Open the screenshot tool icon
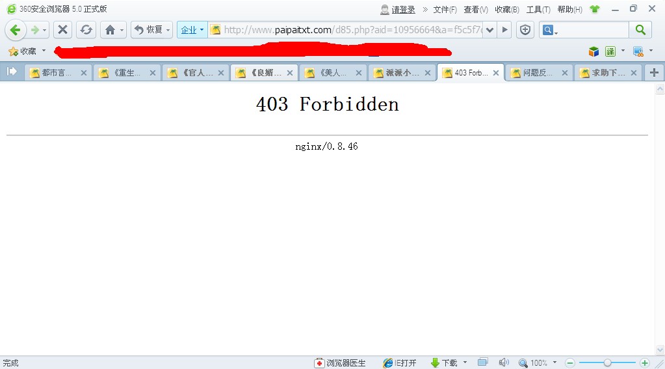The height and width of the screenshot is (369, 665). tap(638, 51)
